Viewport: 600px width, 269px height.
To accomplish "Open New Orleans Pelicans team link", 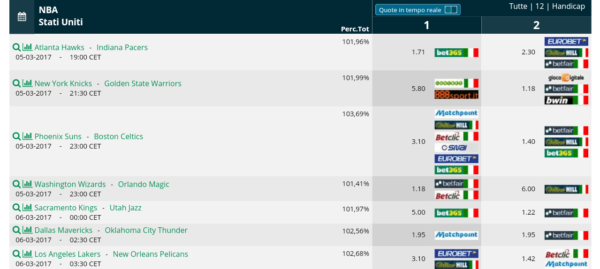I will 151,254.
